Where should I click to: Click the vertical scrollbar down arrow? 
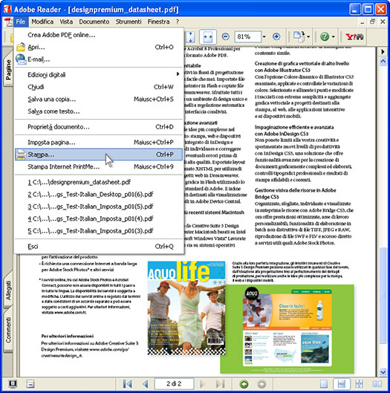[x=383, y=371]
